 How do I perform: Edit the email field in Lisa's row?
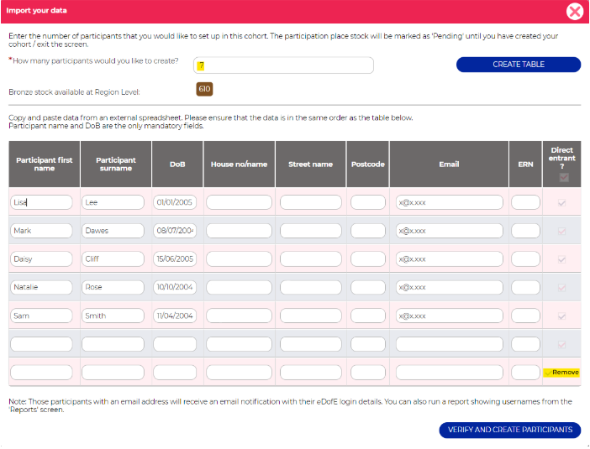[450, 202]
